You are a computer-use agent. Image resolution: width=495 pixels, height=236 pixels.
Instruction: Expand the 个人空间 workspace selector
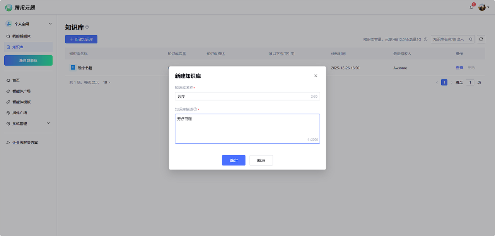click(50, 24)
